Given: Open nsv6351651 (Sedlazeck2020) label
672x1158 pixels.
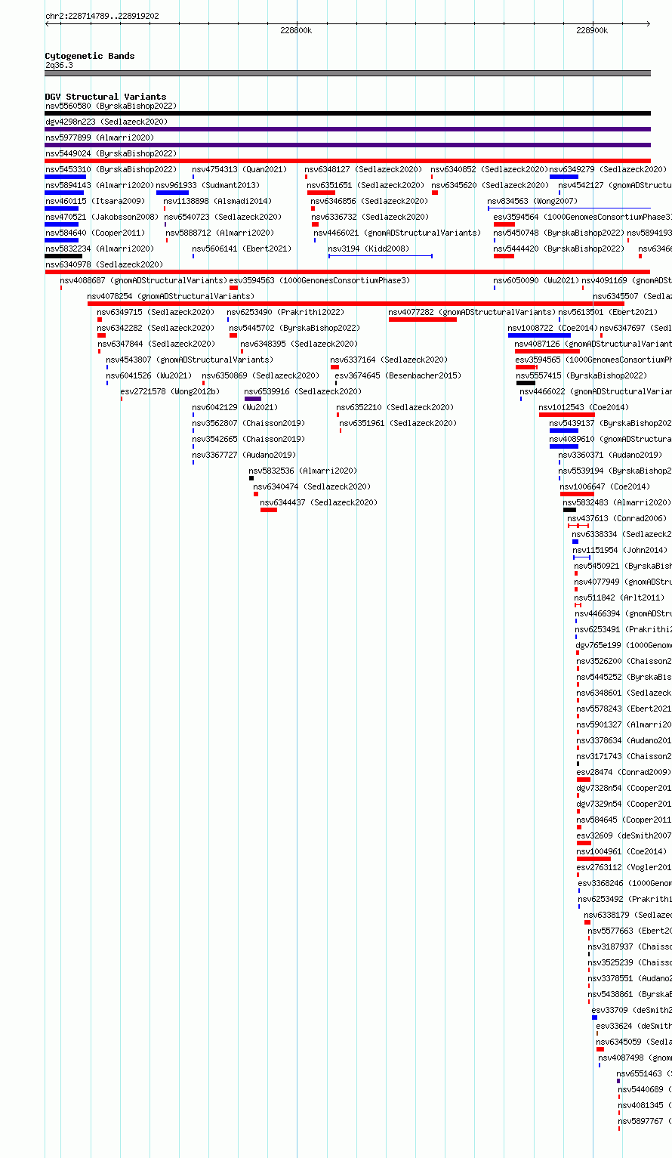Looking at the screenshot, I should [x=365, y=185].
